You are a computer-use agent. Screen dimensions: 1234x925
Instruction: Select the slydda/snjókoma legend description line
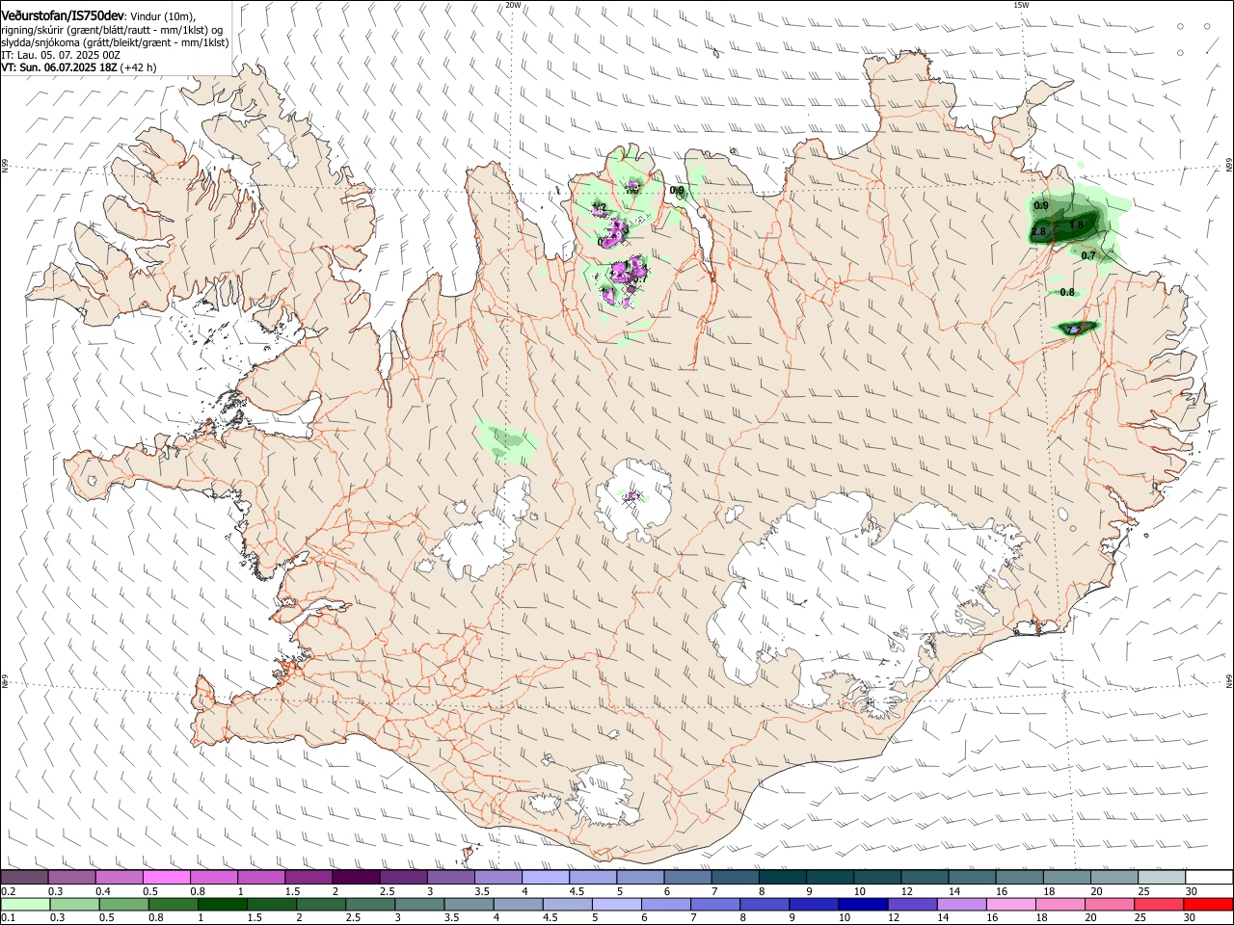click(115, 42)
